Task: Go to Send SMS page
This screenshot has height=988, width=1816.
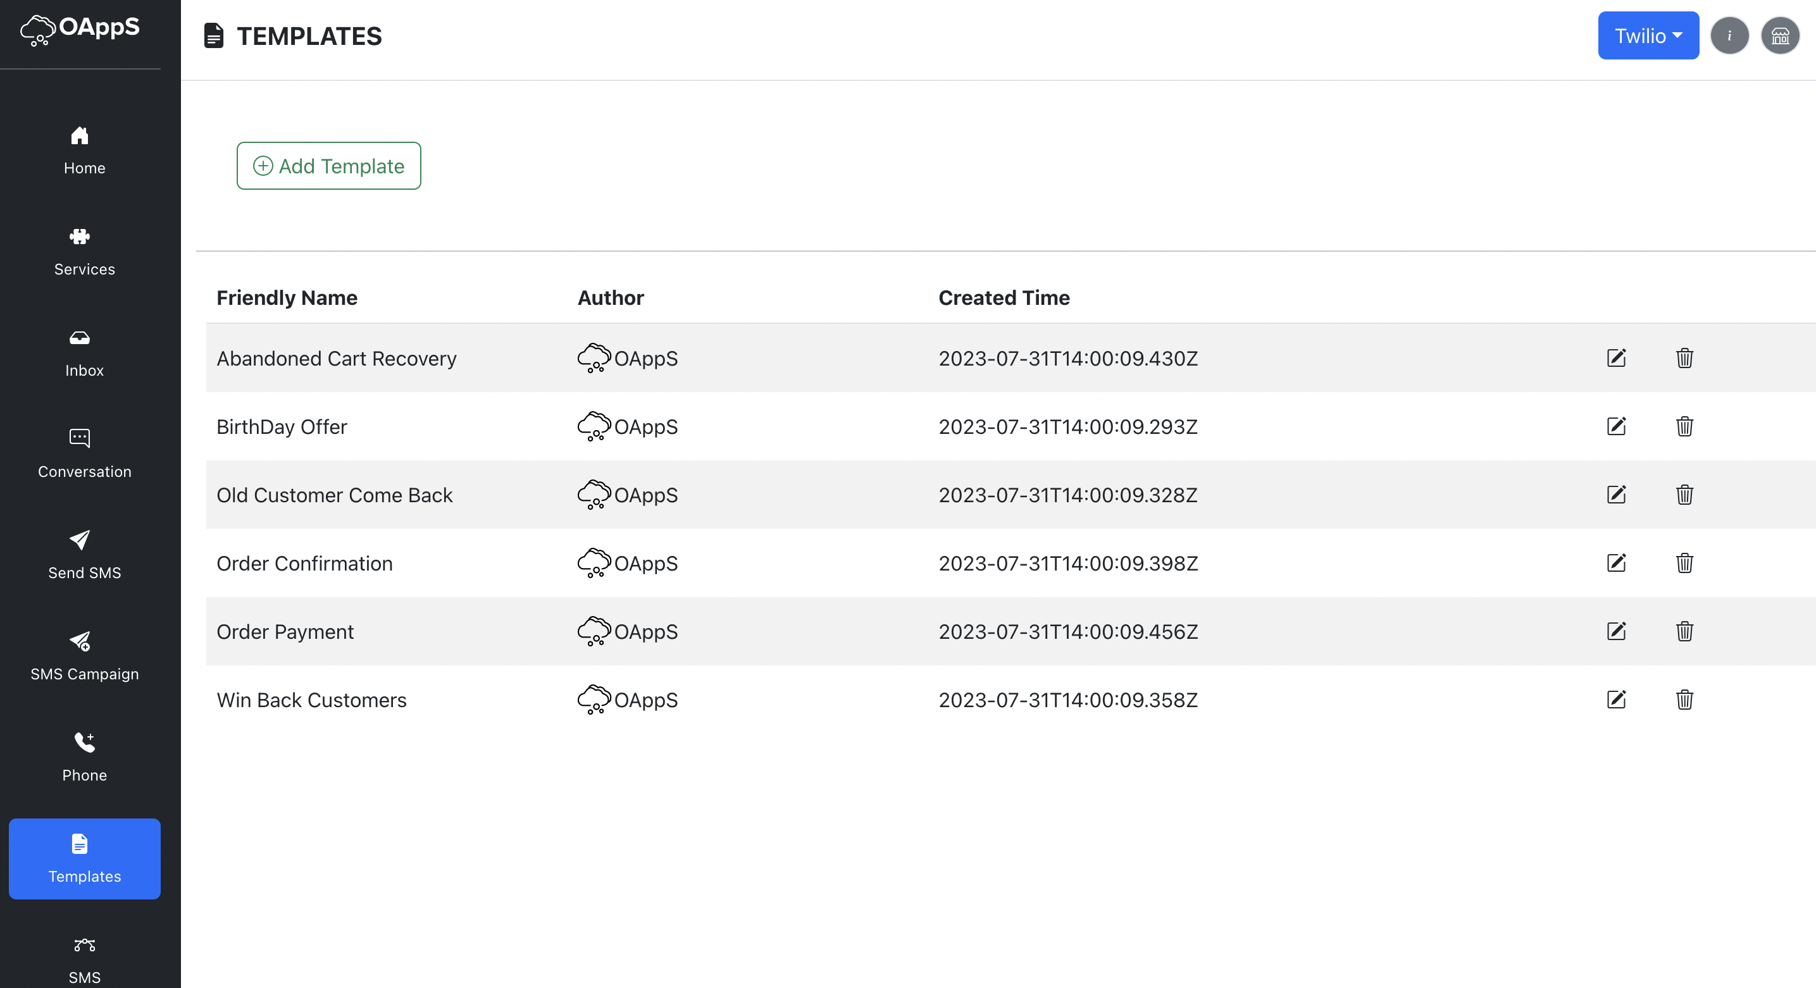Action: pos(85,555)
